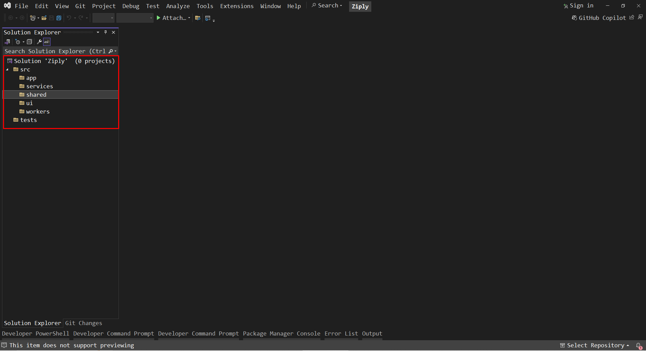Screen dimensions: 646x351
Task: Click the Navigate Backward arrow icon
Action: coord(10,18)
